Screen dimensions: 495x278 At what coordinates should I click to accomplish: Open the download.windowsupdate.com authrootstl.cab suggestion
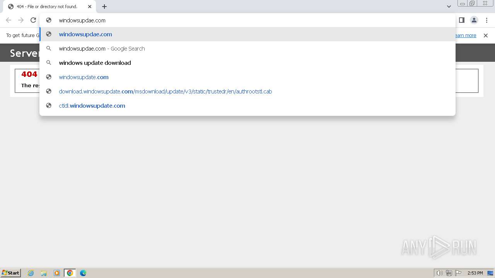pyautogui.click(x=247, y=92)
